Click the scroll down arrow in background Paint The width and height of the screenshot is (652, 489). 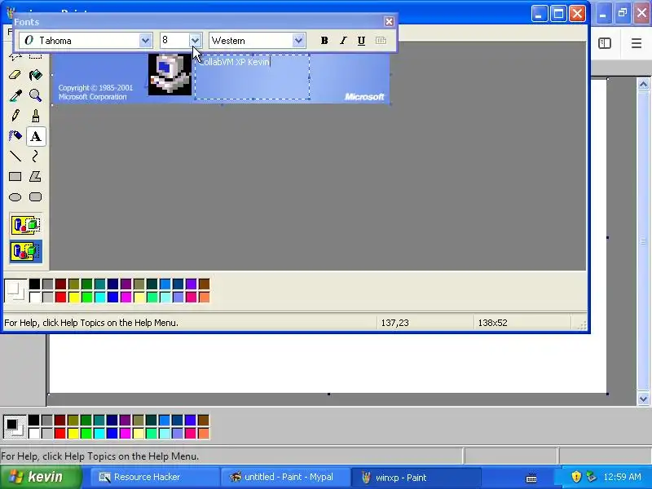coord(643,399)
